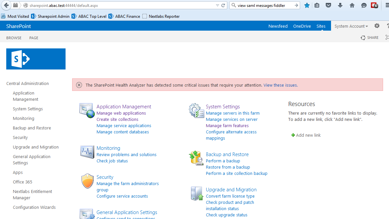The image size is (389, 219).
Task: Open Check job status link
Action: [x=112, y=161]
